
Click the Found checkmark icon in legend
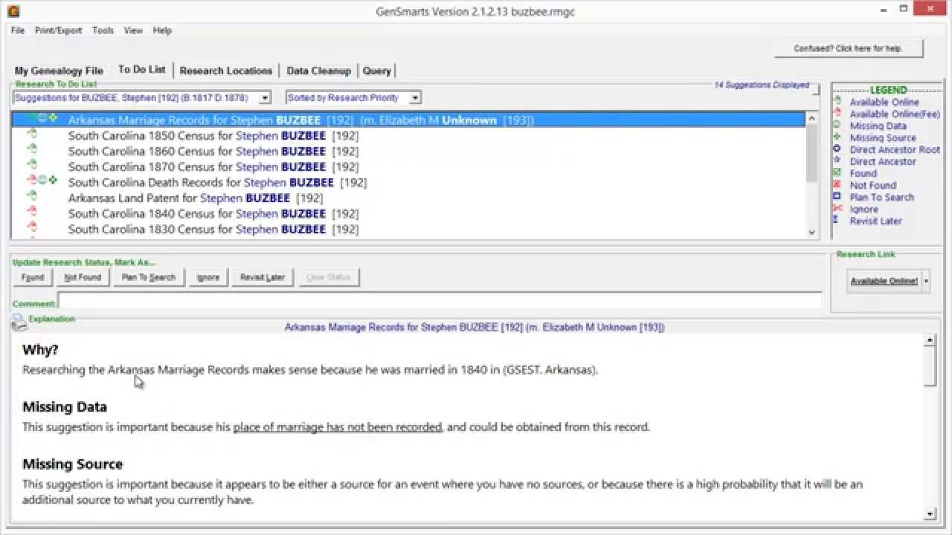(x=837, y=173)
